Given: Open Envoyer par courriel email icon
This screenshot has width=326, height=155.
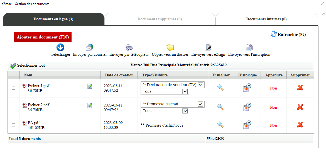Looking at the screenshot, I should click(90, 48).
